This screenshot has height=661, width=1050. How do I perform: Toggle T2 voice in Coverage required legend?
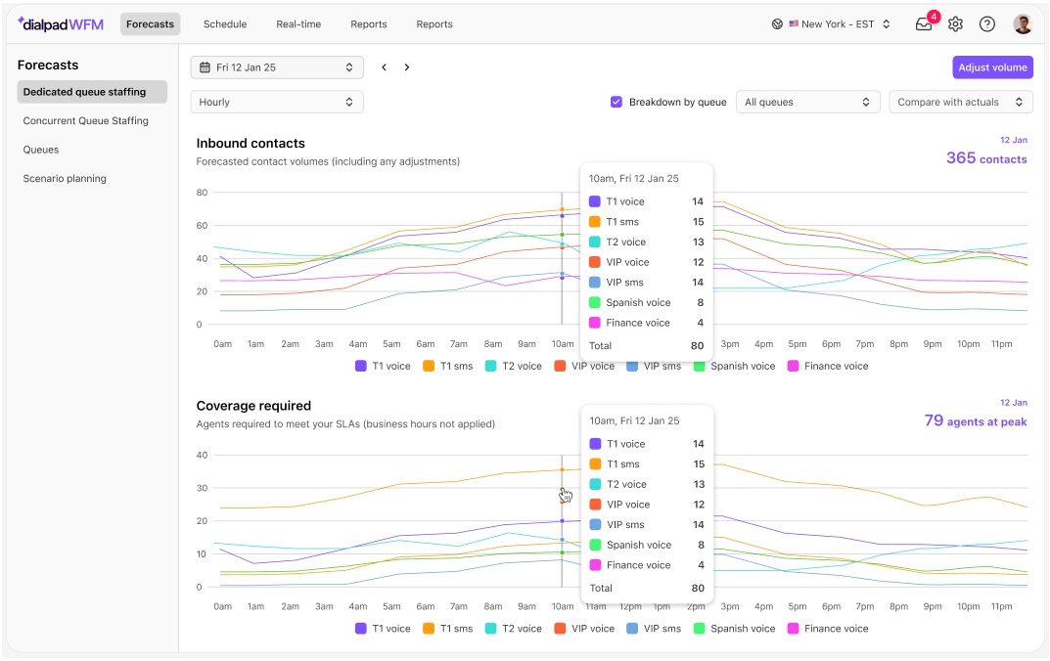[514, 628]
